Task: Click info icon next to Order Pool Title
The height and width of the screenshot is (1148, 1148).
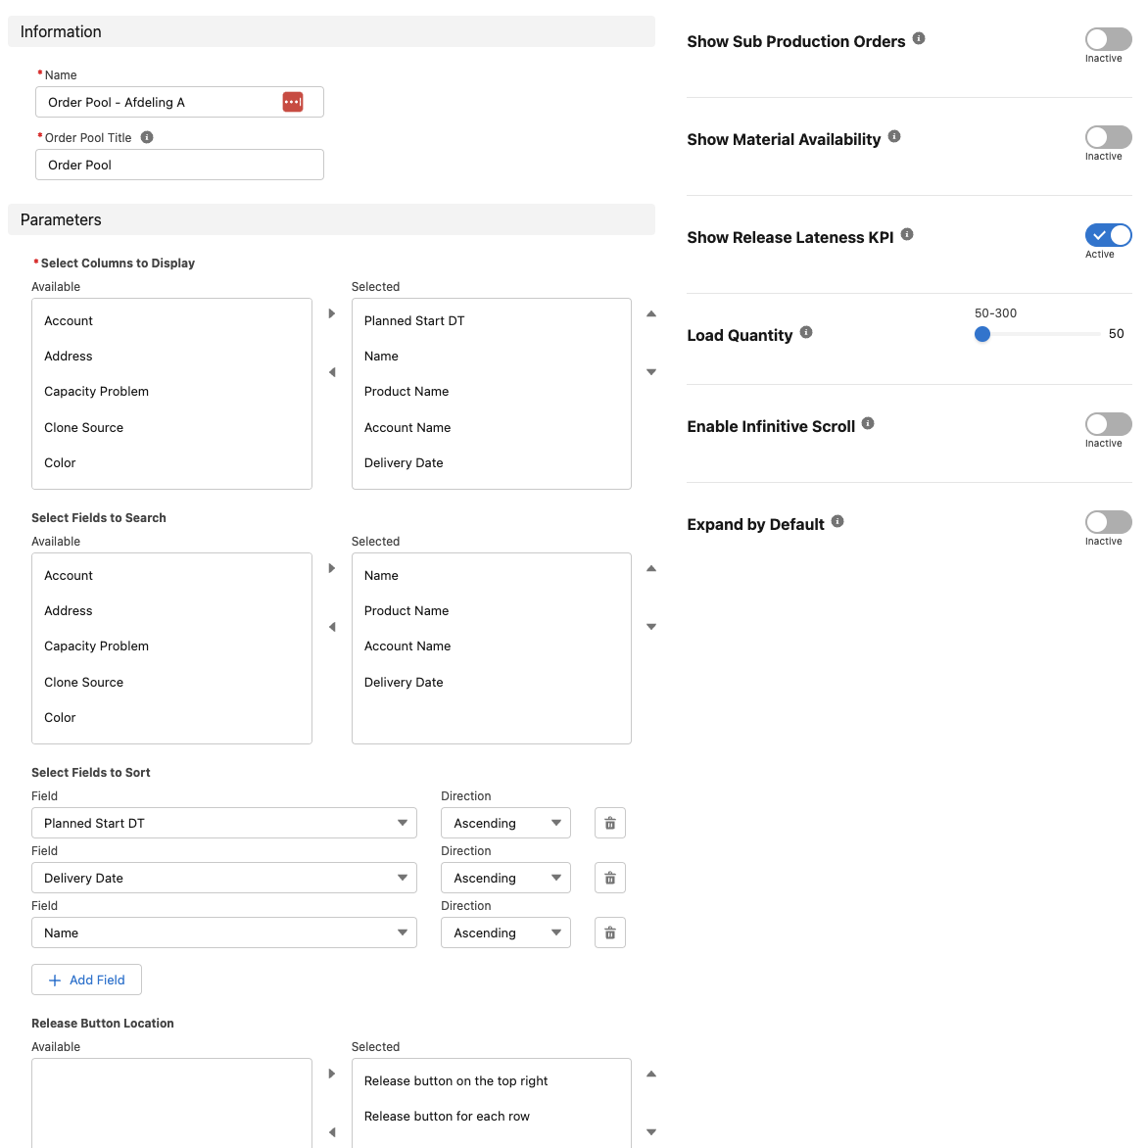Action: (147, 137)
